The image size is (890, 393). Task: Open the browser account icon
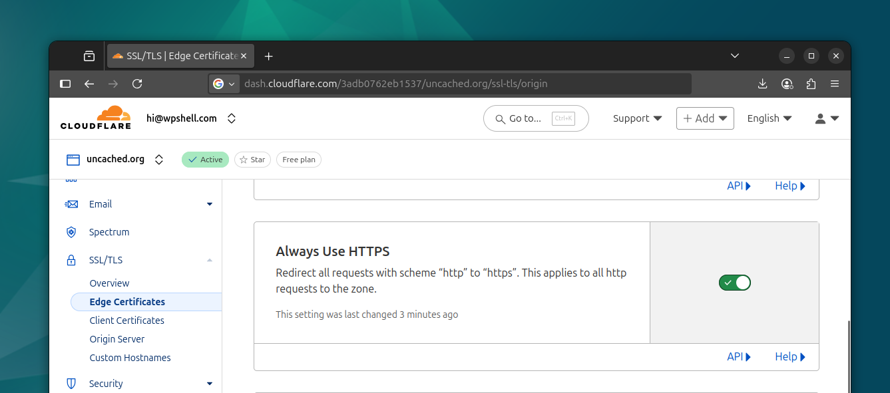[x=787, y=84]
